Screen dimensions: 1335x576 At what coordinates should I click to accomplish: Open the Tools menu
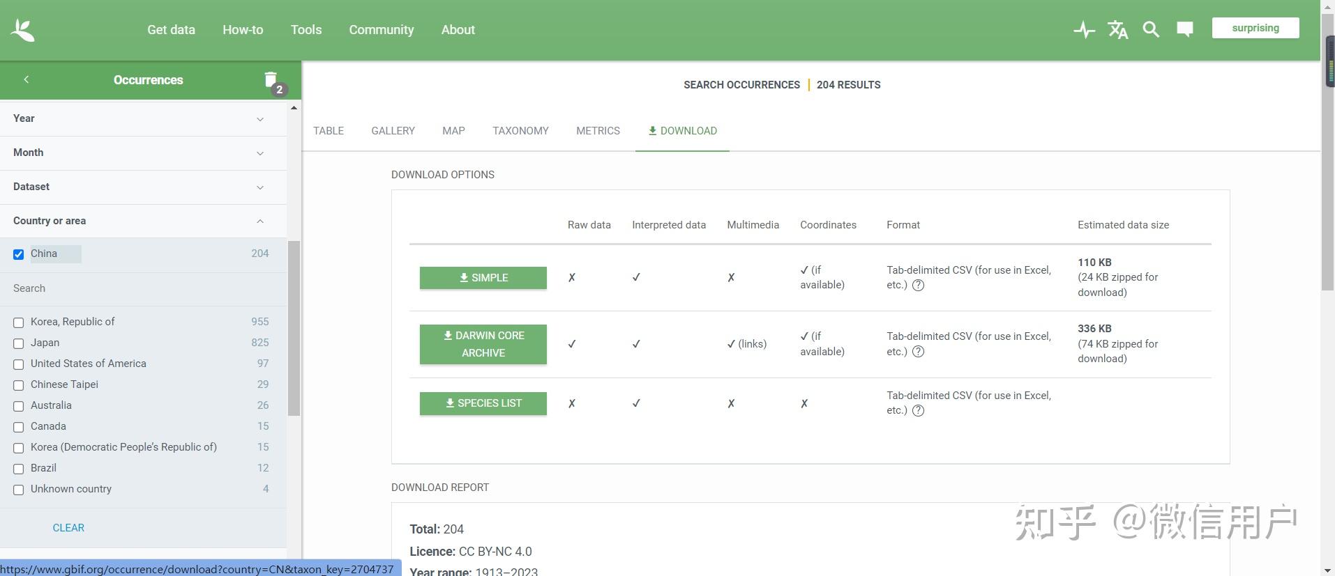pos(306,30)
